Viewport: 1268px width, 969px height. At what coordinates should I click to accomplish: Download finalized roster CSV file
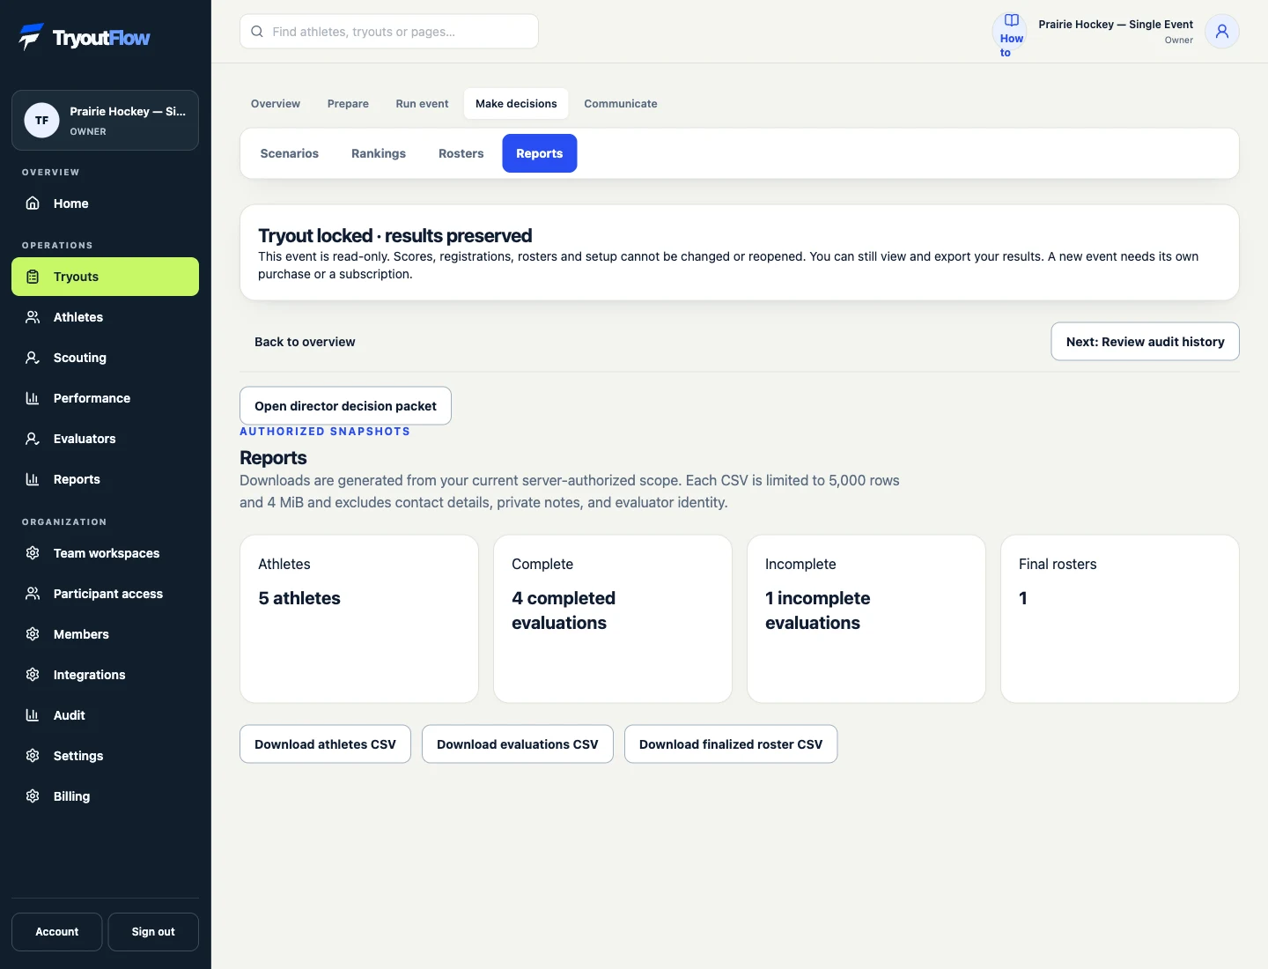point(731,744)
